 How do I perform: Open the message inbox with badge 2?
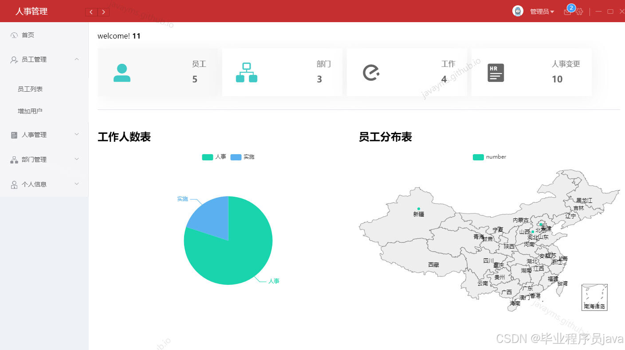(x=567, y=12)
